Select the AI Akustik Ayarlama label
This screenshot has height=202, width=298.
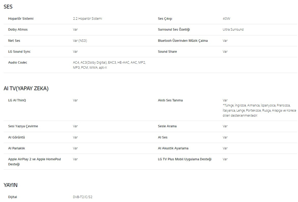pyautogui.click(x=173, y=148)
